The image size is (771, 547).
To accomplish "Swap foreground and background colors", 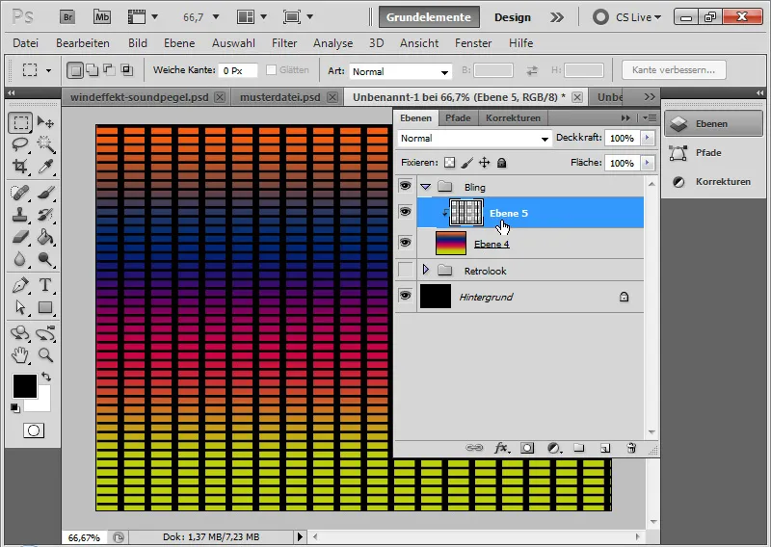I will [46, 377].
